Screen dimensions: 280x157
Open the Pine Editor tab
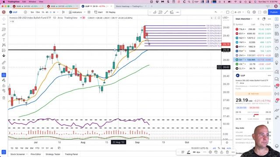pos(36,154)
